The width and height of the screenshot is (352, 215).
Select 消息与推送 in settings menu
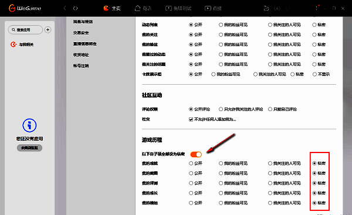tap(83, 22)
